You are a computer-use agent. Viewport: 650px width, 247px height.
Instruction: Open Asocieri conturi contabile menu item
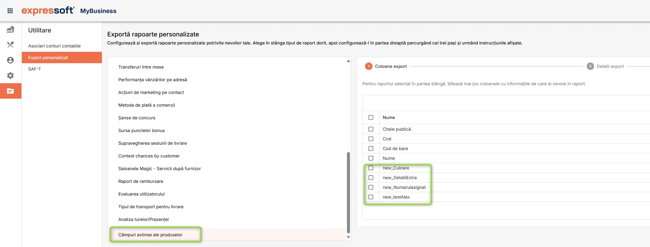[62, 46]
